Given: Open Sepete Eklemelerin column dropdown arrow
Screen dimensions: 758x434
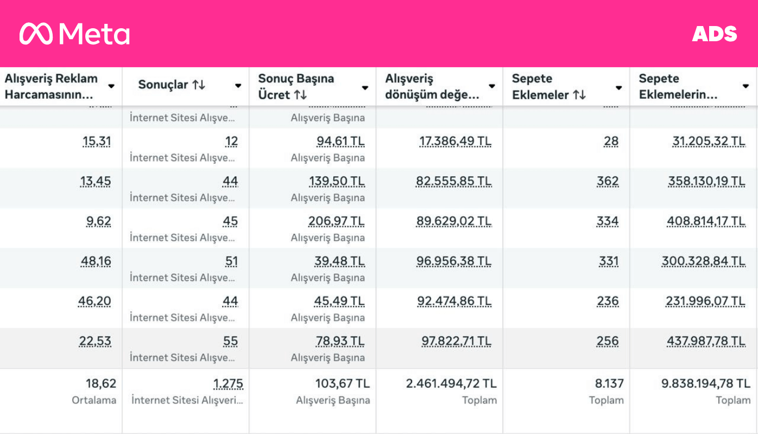Looking at the screenshot, I should tap(746, 86).
